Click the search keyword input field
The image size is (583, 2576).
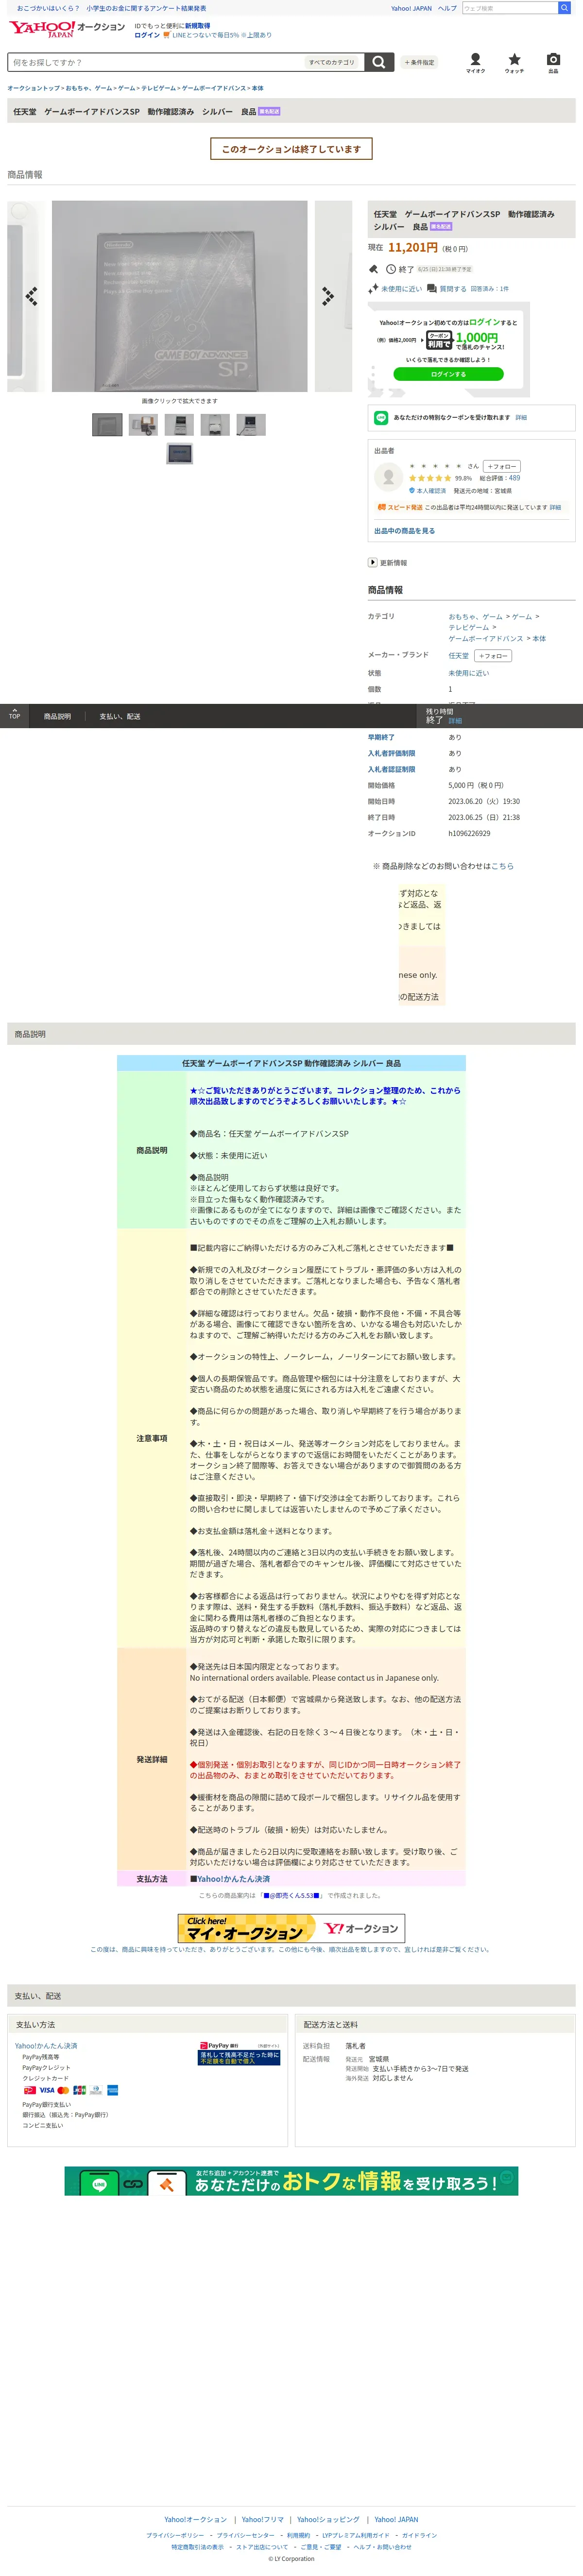point(156,62)
